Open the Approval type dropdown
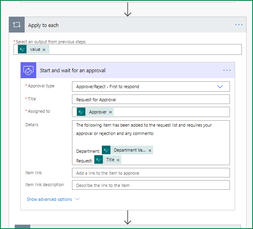253x229 pixels. 220,87
